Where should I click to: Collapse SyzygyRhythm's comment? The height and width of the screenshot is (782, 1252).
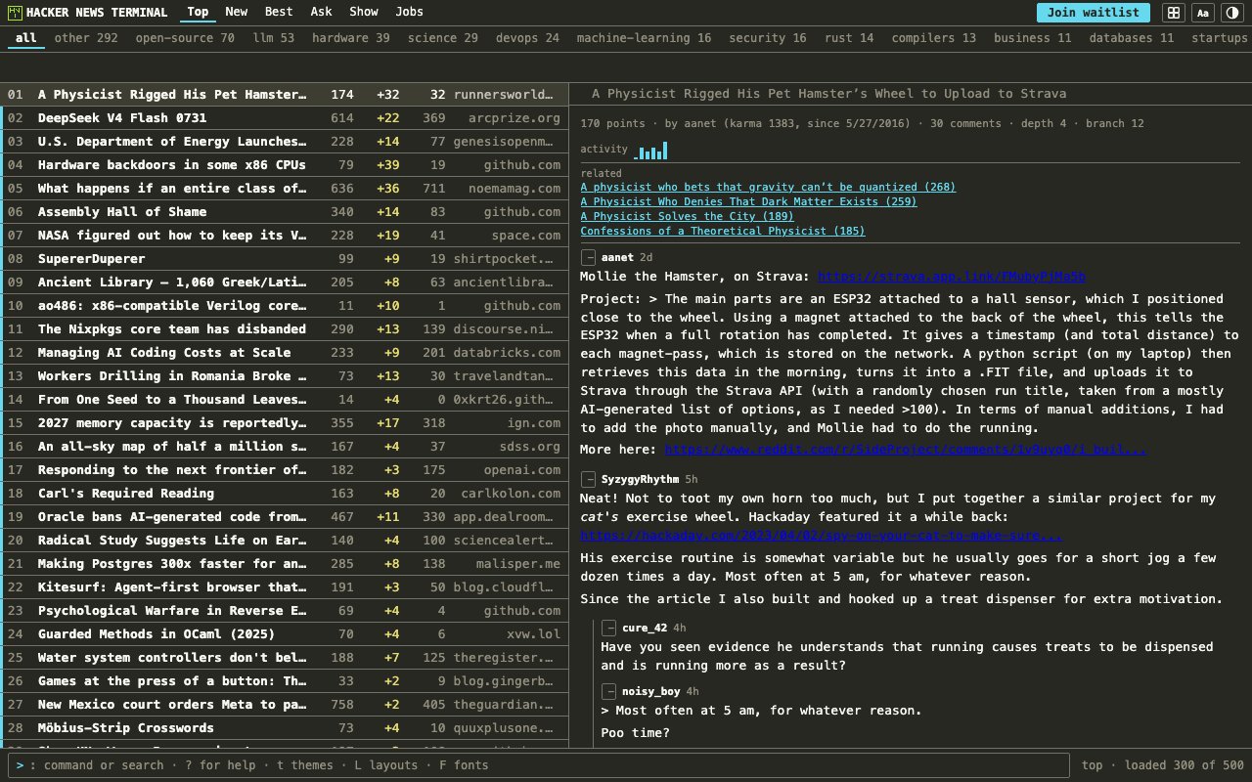pos(589,479)
